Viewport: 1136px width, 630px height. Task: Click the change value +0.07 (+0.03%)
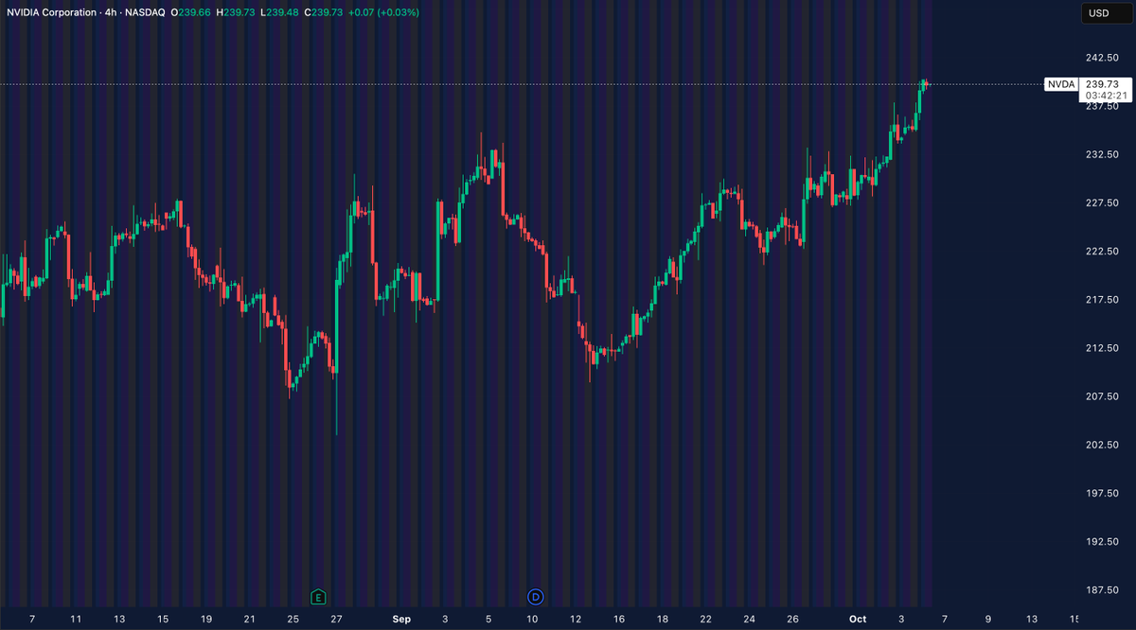(x=383, y=12)
